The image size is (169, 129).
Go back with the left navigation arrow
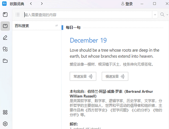tap(31, 4)
